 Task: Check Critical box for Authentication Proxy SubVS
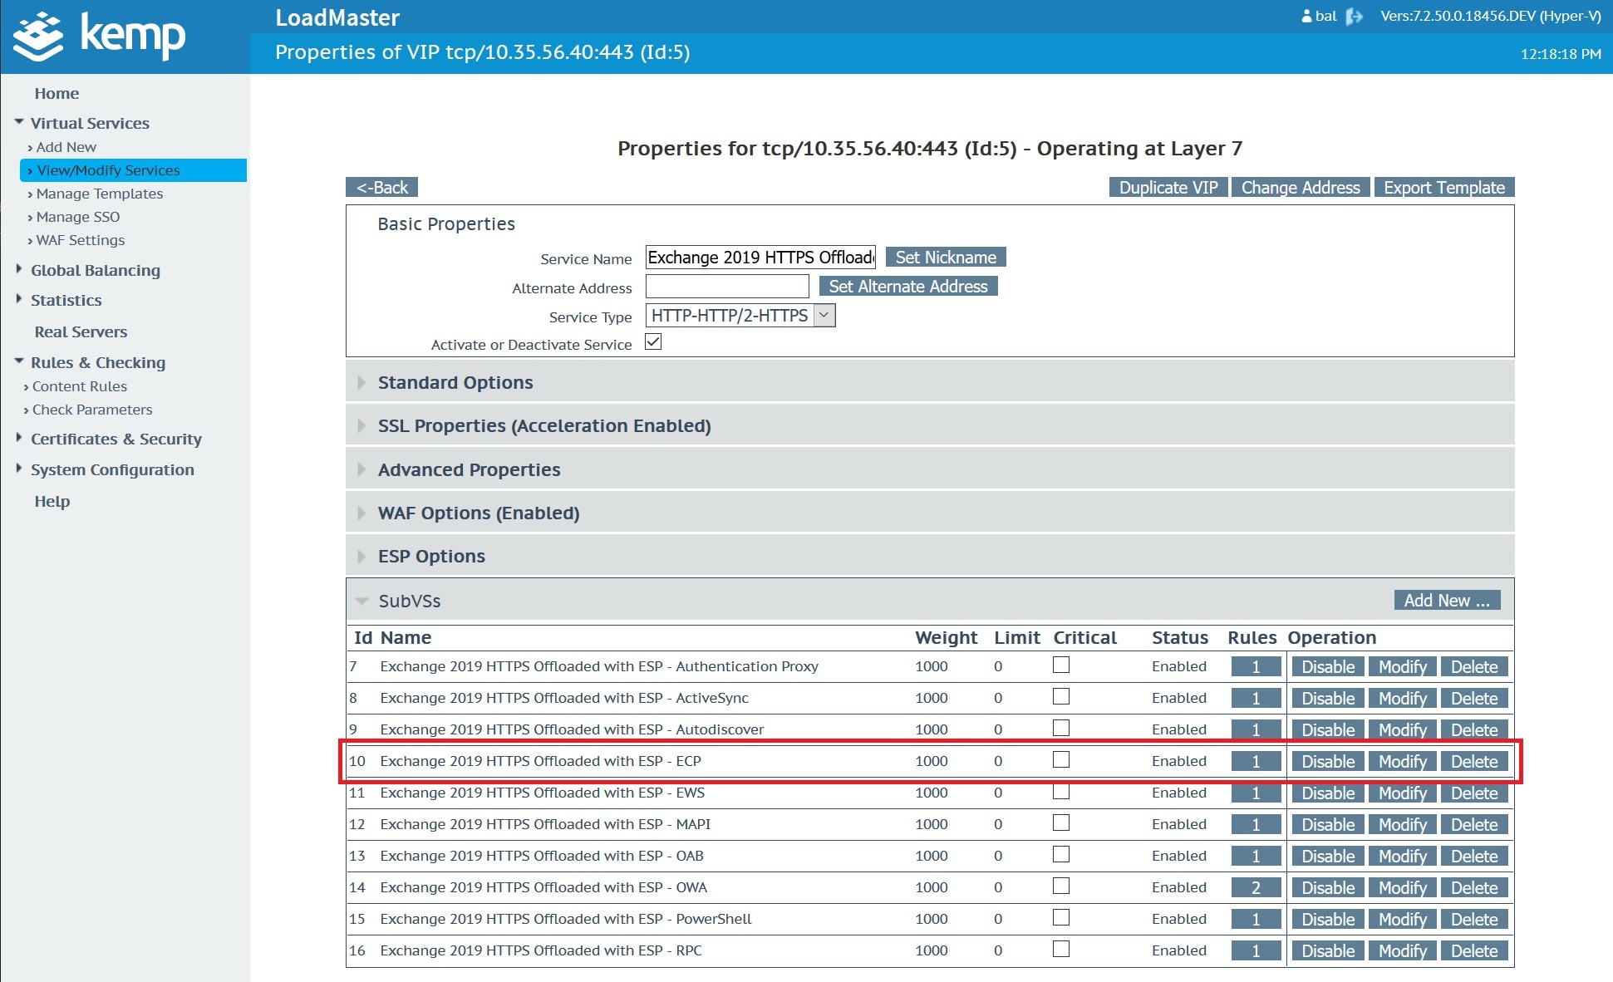coord(1061,665)
